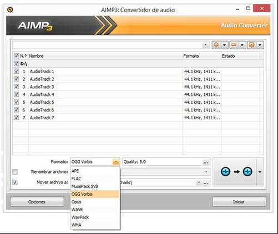The height and width of the screenshot is (234, 278).
Task: Disable the Mover archivo a checkbox
Action: [x=15, y=182]
